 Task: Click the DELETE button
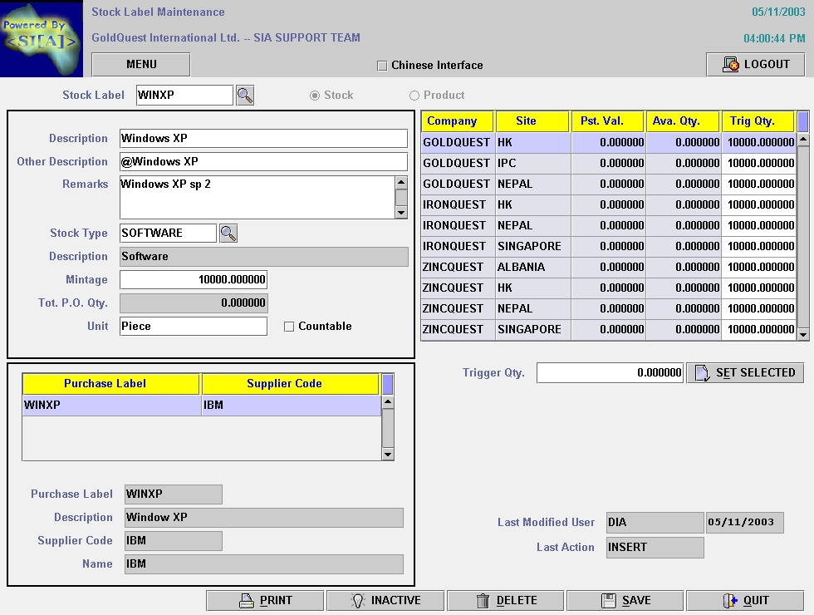click(505, 600)
